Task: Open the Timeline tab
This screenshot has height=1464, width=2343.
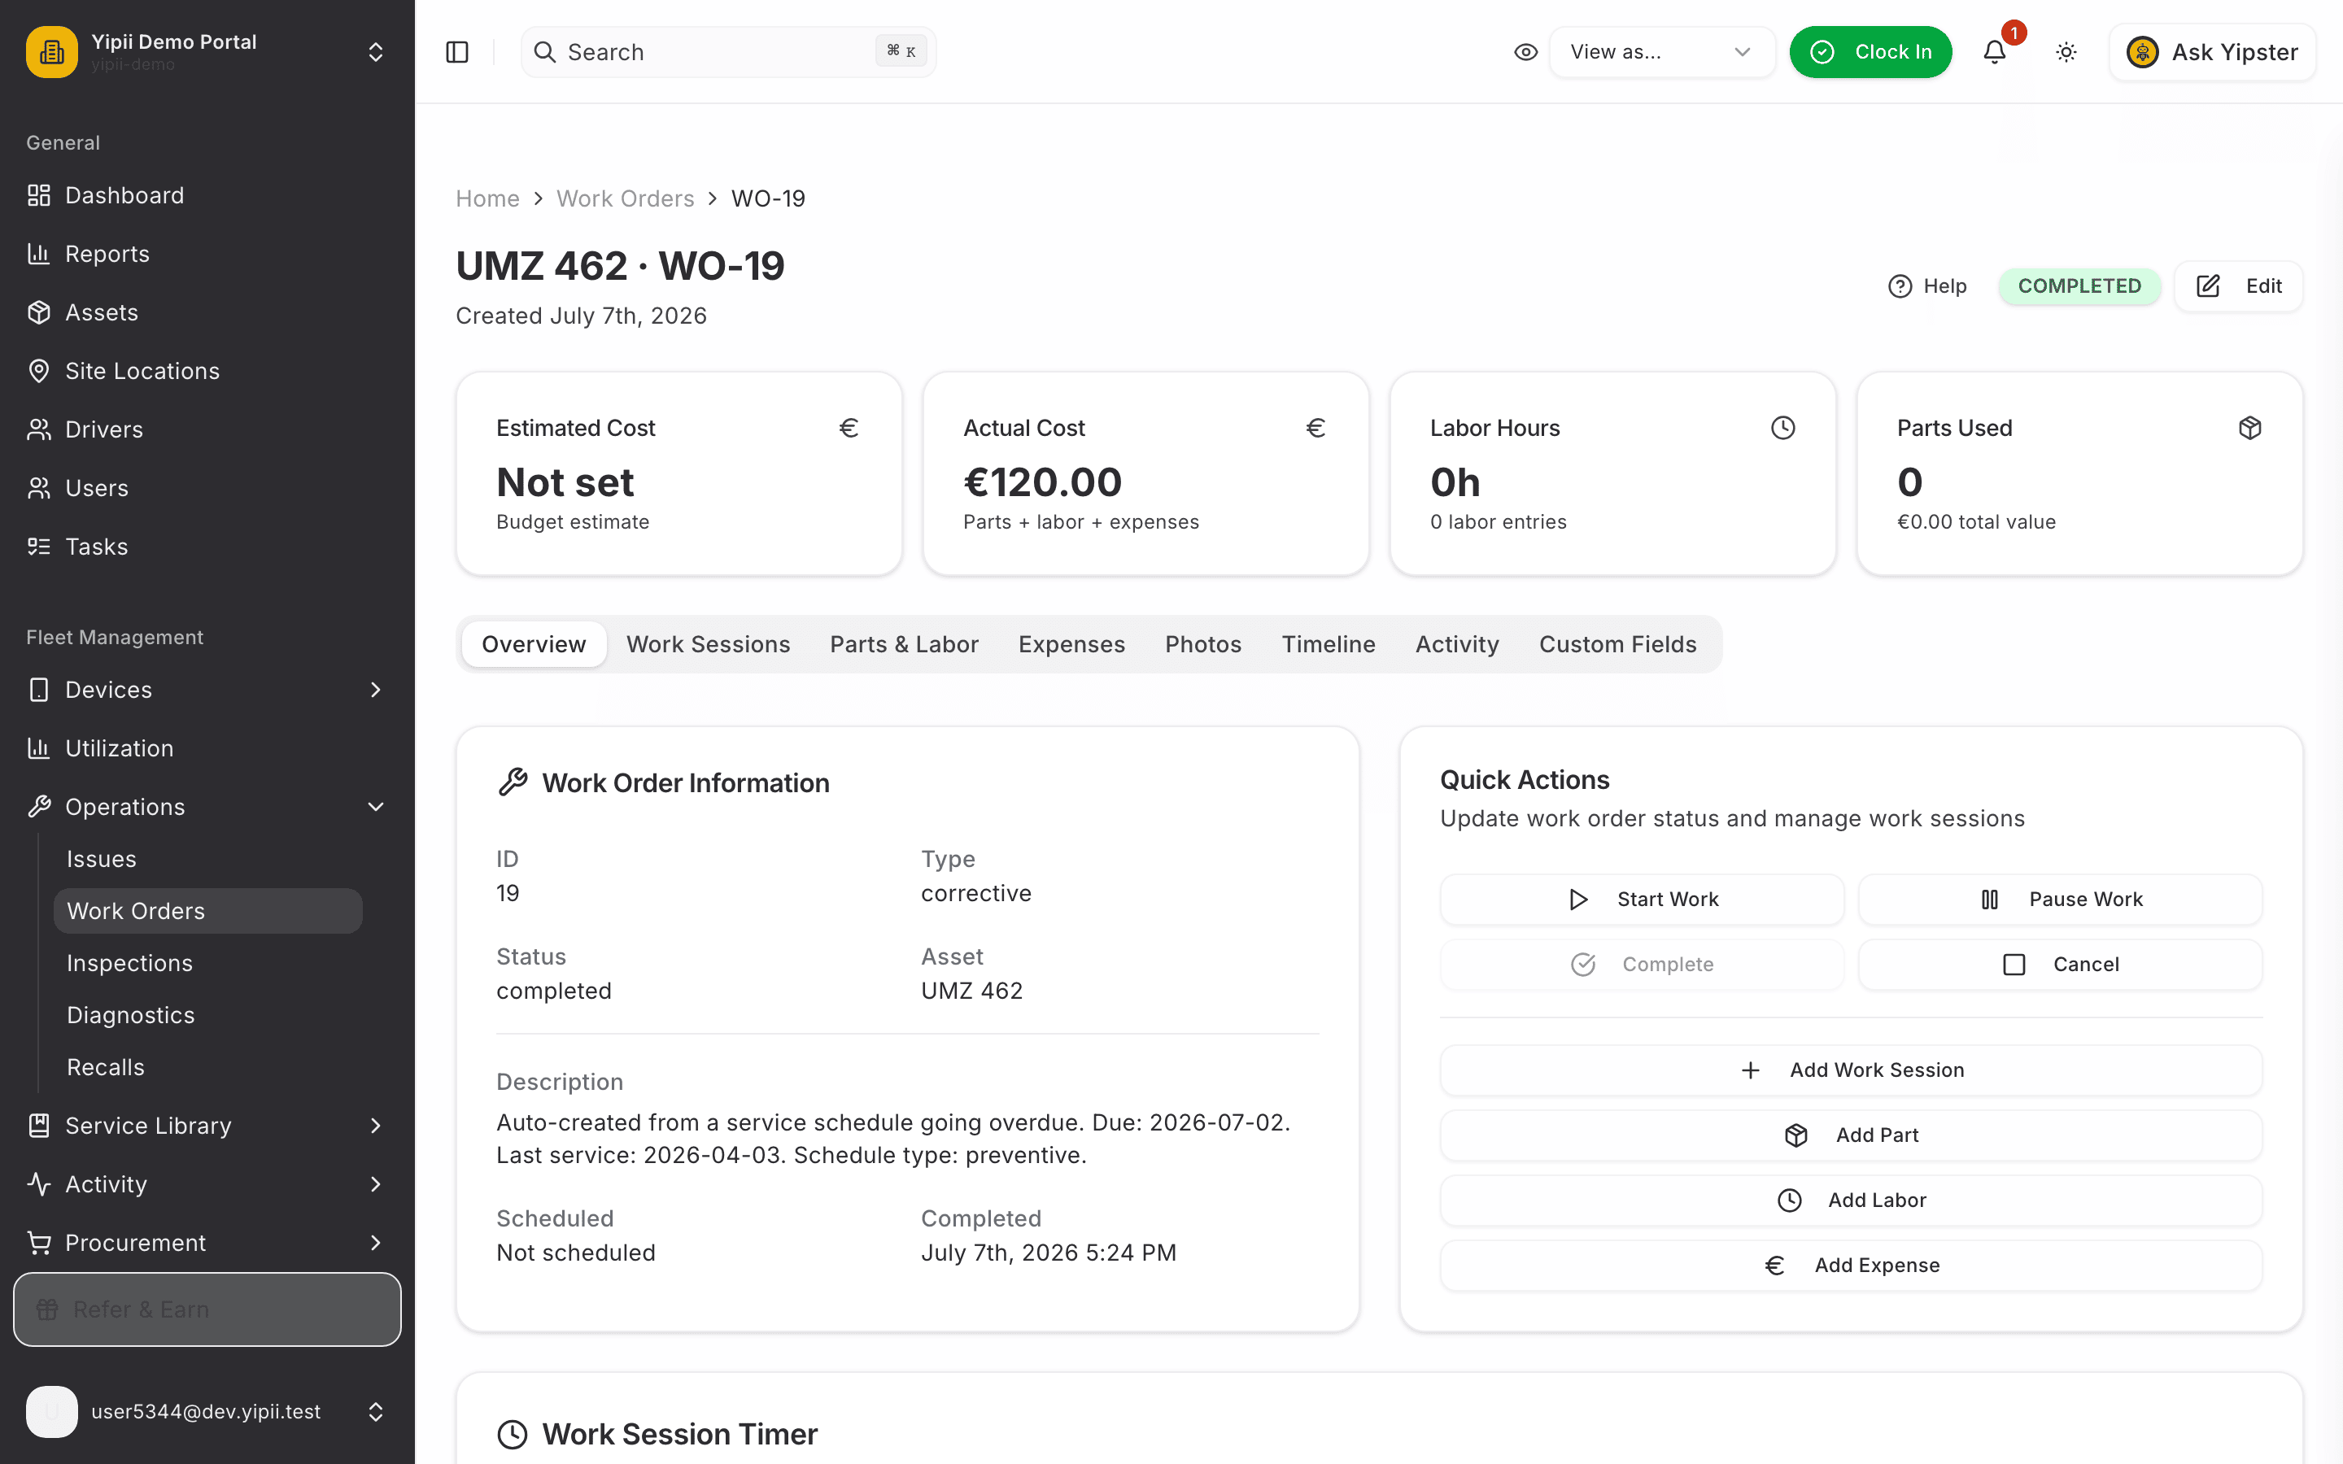Action: click(x=1329, y=645)
